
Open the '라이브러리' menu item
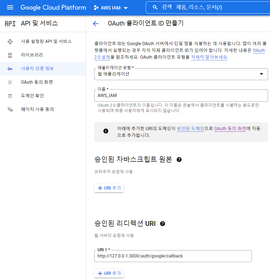[x=43, y=55]
